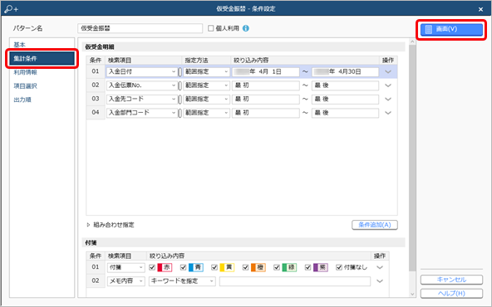The height and width of the screenshot is (307, 492).
Task: Click the 最後 field in 入金先コード row
Action: [x=345, y=99]
